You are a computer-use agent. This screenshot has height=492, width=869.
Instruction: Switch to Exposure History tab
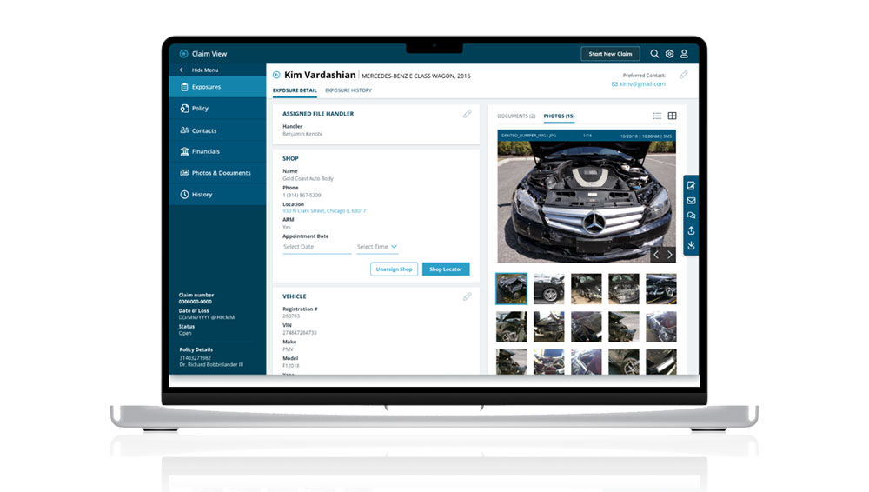348,90
